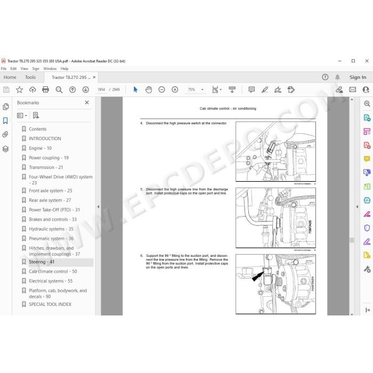Upload file to cloud icon
Screen dimensions: 373x373
click(33, 90)
